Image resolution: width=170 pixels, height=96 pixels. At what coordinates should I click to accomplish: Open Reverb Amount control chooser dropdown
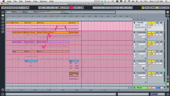(140, 27)
